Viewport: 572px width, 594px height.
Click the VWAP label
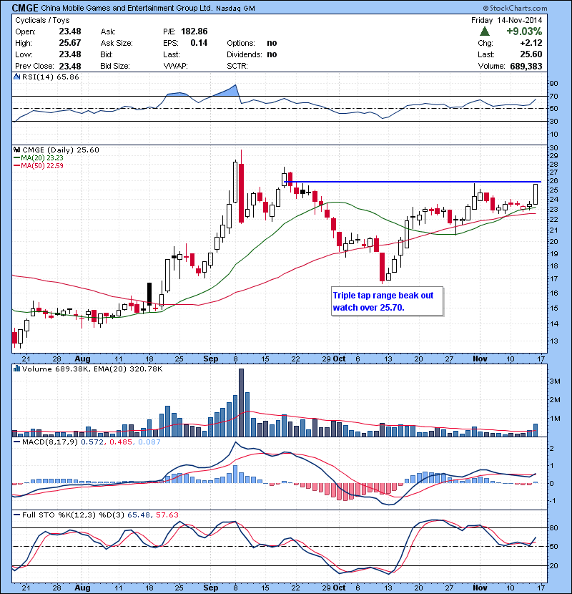pos(176,67)
